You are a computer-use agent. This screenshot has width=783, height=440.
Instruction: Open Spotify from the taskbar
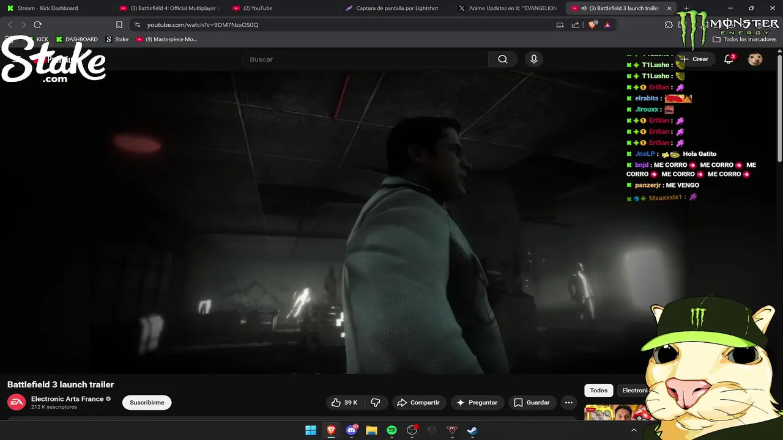tap(391, 430)
